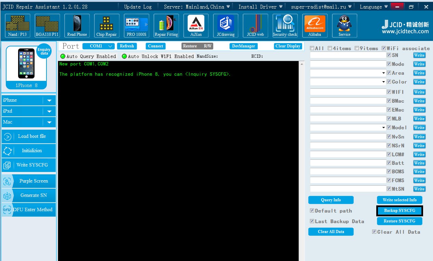This screenshot has height=261, width=433.
Task: Click the Generate SN button
Action: point(29,195)
